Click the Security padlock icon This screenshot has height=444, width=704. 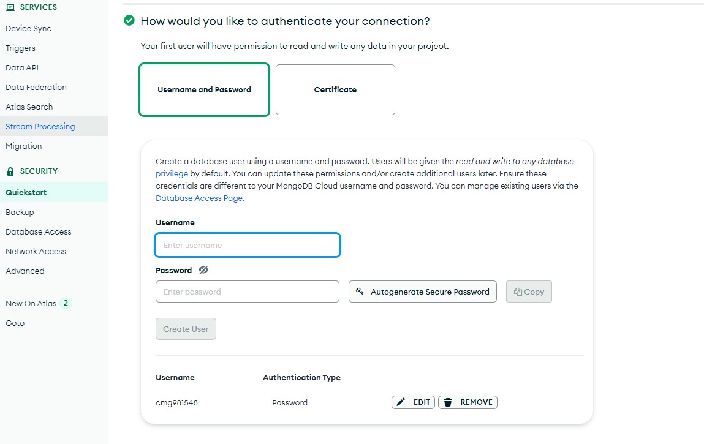(10, 171)
